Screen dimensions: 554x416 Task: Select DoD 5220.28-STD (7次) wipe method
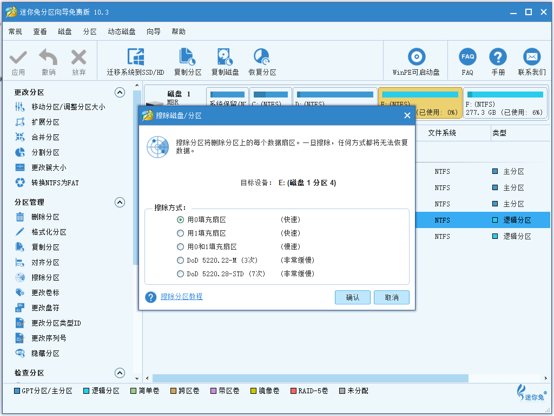pyautogui.click(x=181, y=274)
